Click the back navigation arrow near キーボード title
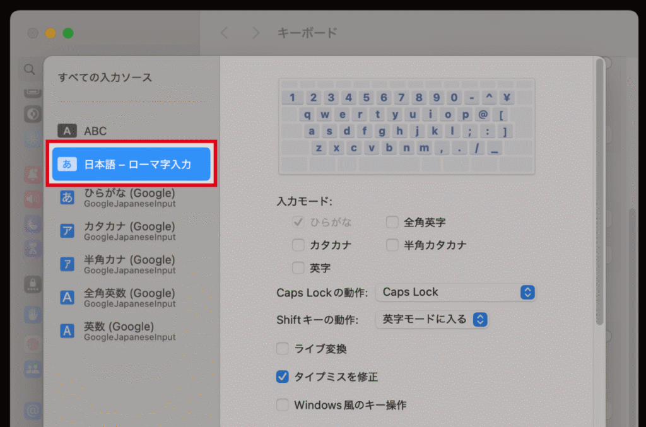646x427 pixels. click(x=224, y=33)
